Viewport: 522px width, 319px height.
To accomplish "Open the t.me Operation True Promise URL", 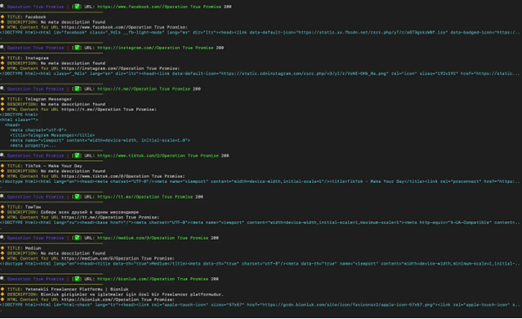I will tap(144, 89).
